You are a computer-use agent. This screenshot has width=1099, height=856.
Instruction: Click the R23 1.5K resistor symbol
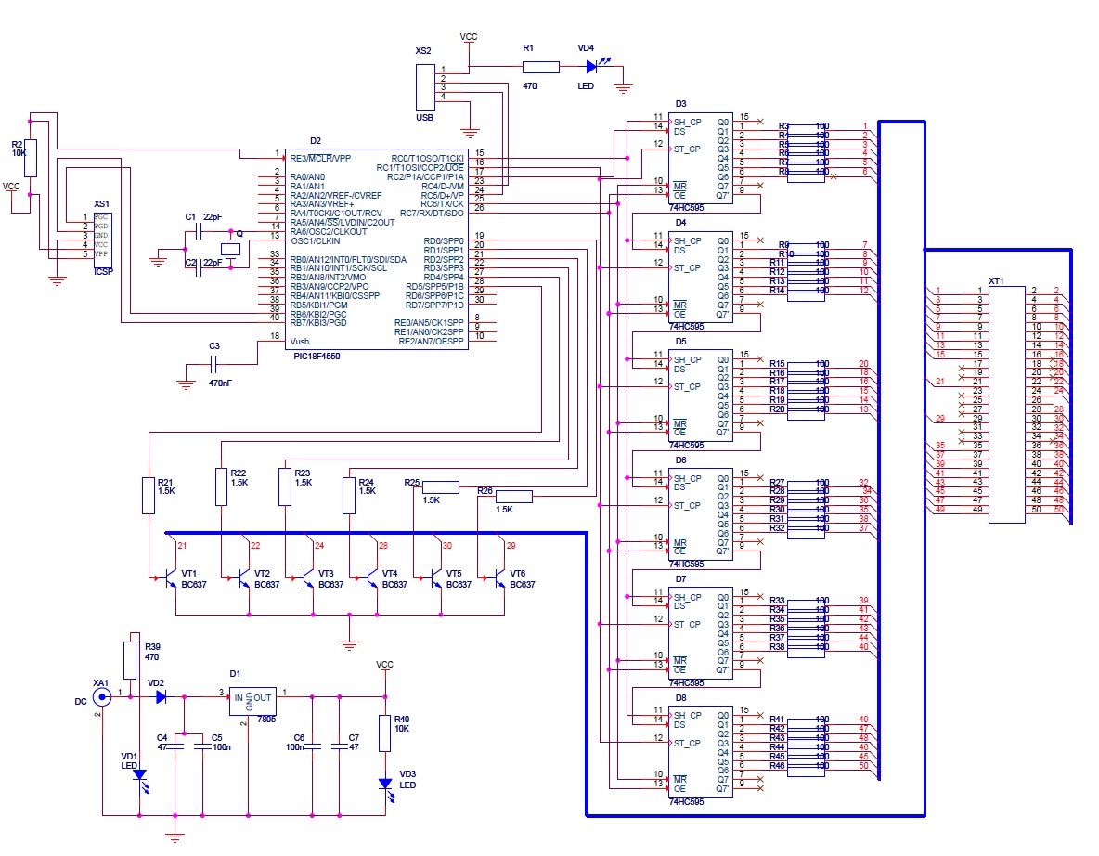tap(285, 486)
